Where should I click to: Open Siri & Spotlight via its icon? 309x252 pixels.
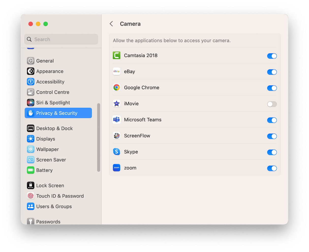(31, 103)
